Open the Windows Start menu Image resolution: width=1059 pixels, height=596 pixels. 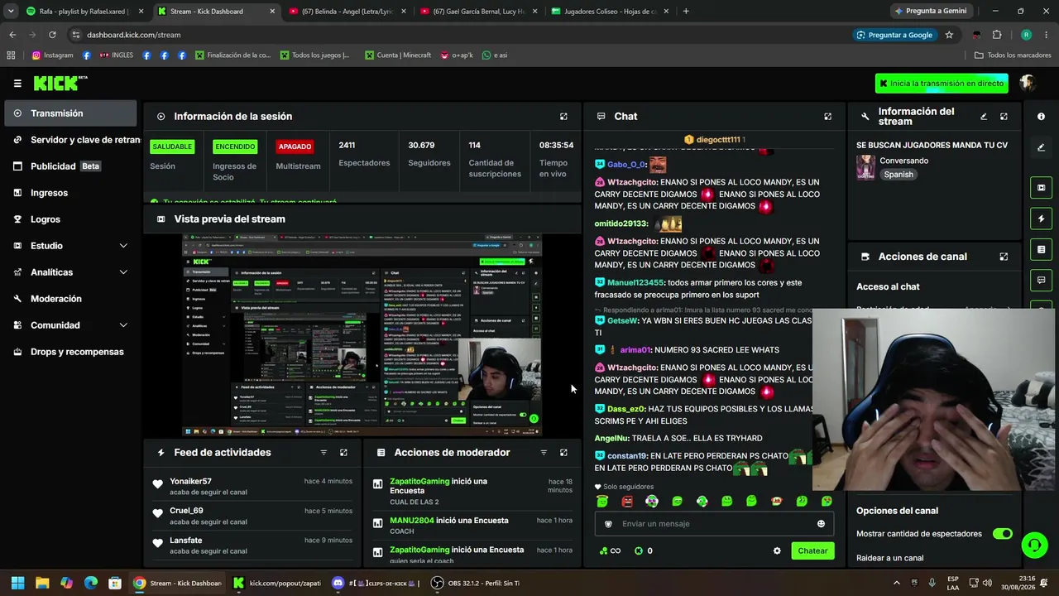pyautogui.click(x=17, y=583)
